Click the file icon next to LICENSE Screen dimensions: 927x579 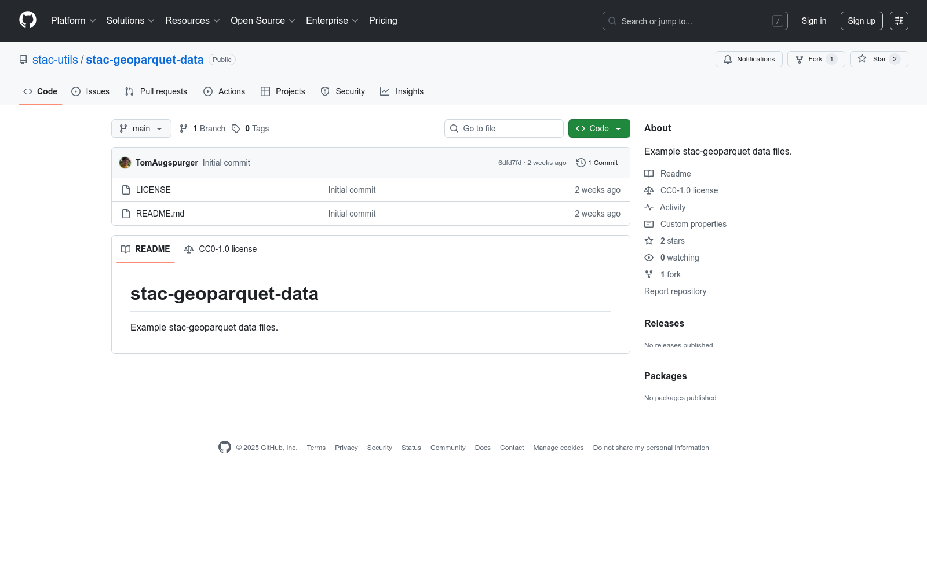(x=126, y=190)
